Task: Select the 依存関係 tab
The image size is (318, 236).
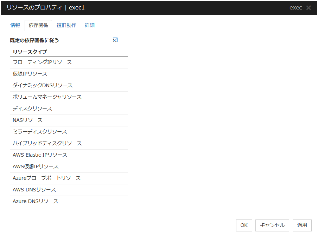Action: (x=38, y=26)
